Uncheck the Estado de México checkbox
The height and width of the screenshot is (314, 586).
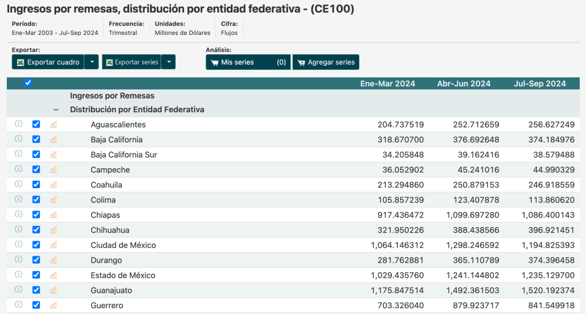(x=36, y=275)
